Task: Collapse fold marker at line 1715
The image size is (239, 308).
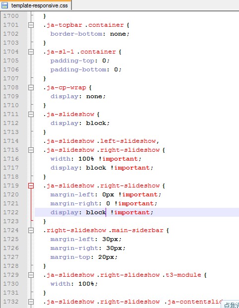Action: (x=31, y=150)
